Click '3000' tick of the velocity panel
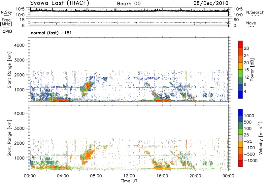The width and height of the screenshot is (264, 183). point(19,128)
